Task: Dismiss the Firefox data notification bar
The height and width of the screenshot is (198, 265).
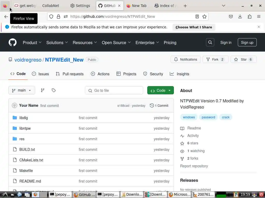Action: 259,27
